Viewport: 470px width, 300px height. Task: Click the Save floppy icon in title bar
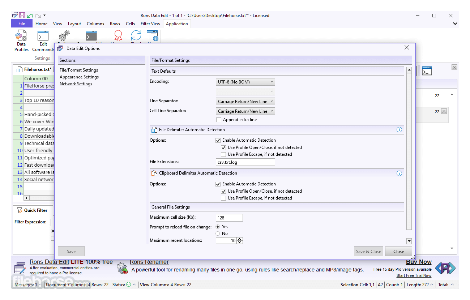(22, 15)
